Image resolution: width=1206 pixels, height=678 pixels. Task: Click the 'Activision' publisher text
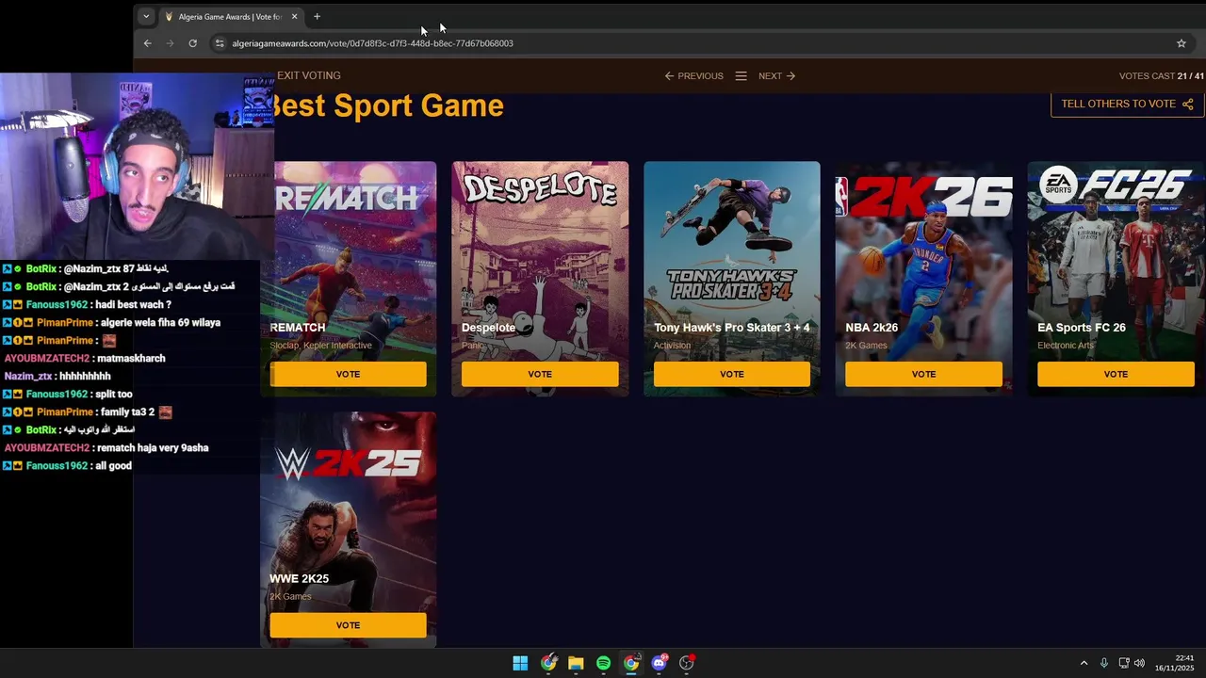672,346
